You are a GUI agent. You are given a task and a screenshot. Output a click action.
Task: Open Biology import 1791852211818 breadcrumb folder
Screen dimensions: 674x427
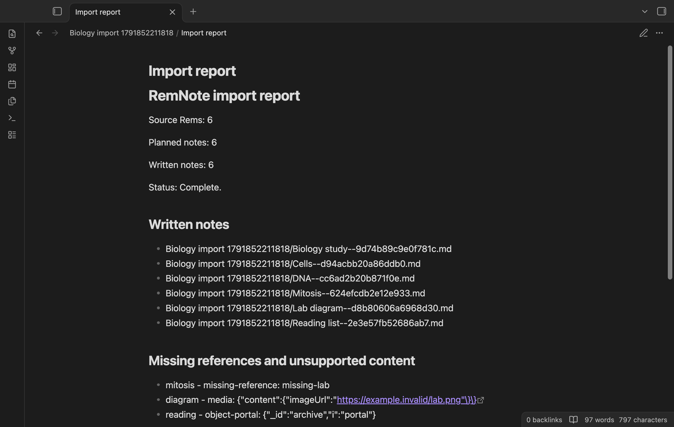coord(121,33)
